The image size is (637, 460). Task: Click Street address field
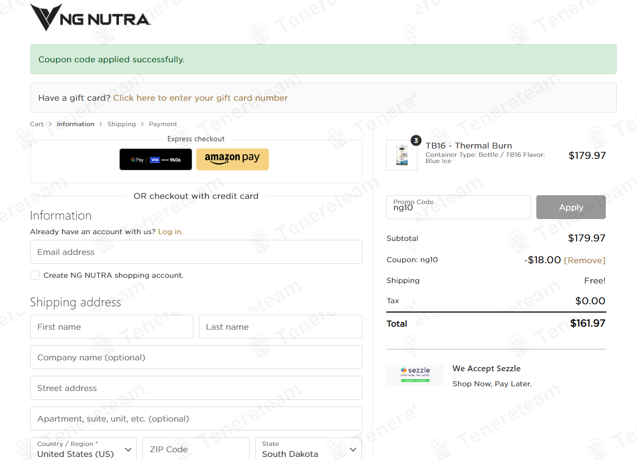tap(196, 388)
